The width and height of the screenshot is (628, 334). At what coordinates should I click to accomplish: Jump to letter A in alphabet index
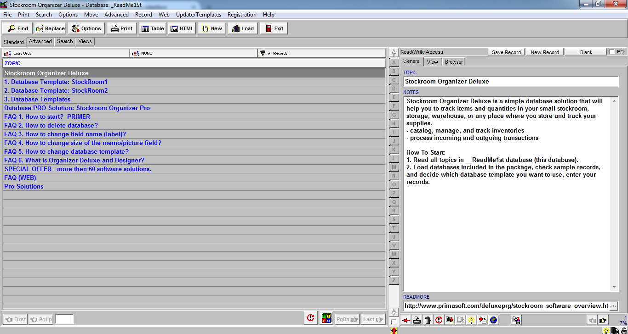coord(394,62)
